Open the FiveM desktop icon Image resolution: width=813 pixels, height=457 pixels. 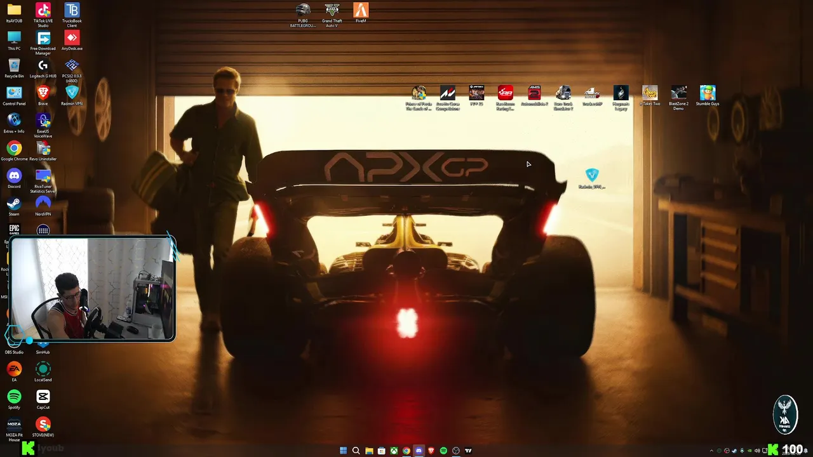361,13
